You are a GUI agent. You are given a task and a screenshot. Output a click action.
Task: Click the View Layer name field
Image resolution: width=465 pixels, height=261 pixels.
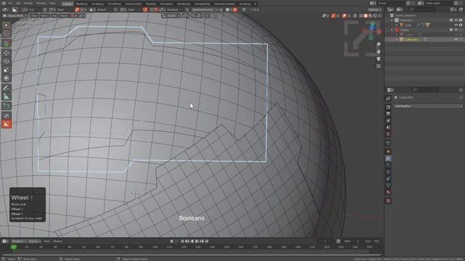click(439, 3)
